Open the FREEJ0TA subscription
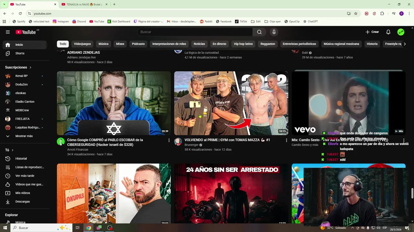This screenshot has width=414, height=232. pyautogui.click(x=25, y=119)
